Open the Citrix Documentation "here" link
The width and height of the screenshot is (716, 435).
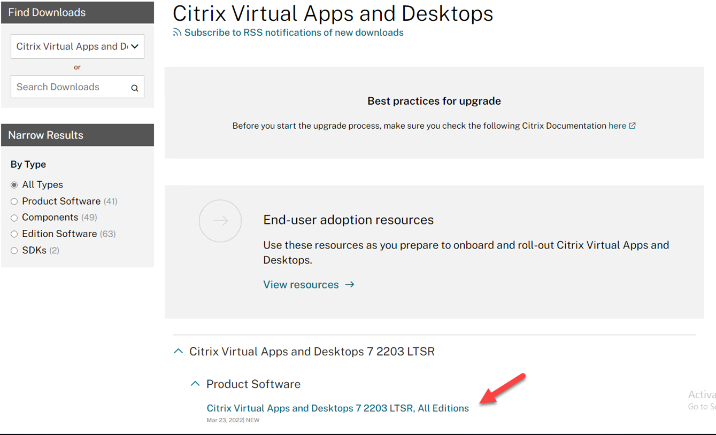pos(617,125)
